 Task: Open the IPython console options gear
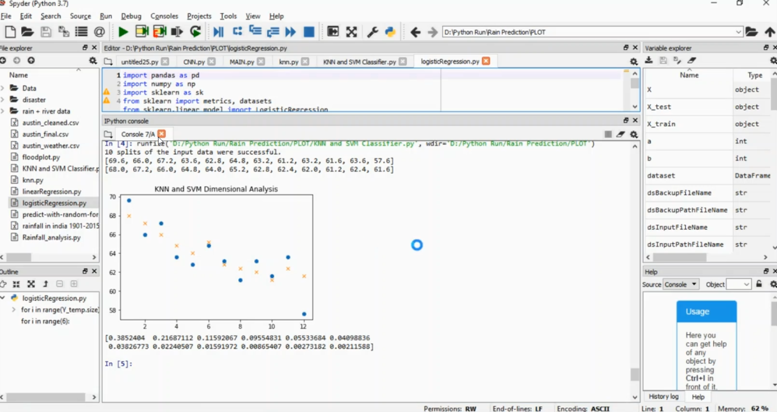[634, 135]
